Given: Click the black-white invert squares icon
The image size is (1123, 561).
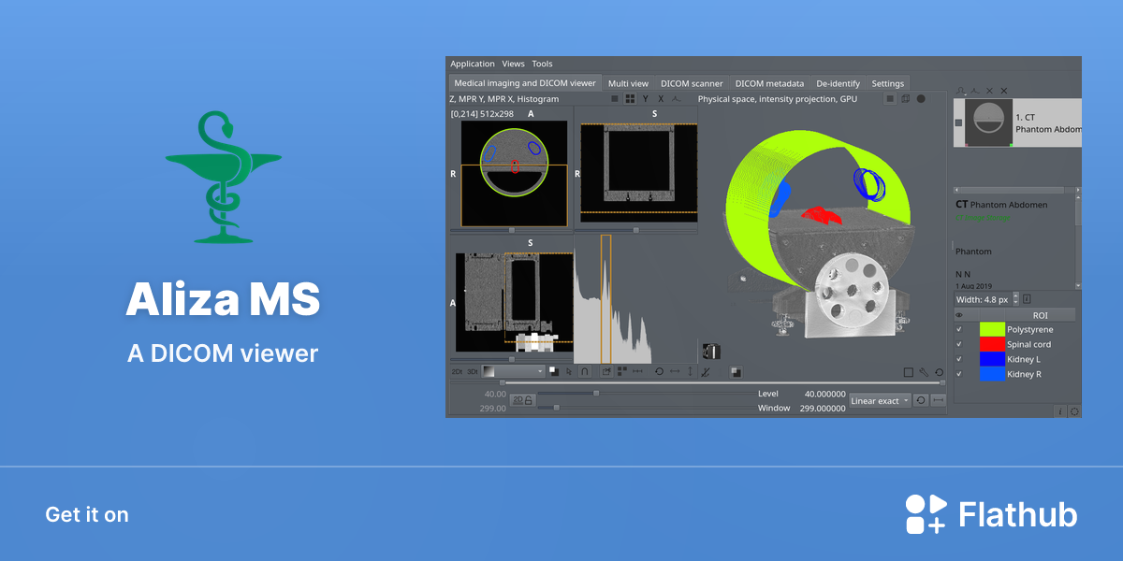Looking at the screenshot, I should pos(554,371).
